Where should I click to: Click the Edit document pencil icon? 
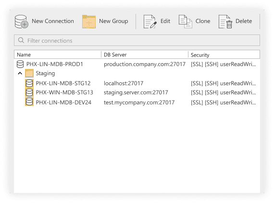click(150, 22)
